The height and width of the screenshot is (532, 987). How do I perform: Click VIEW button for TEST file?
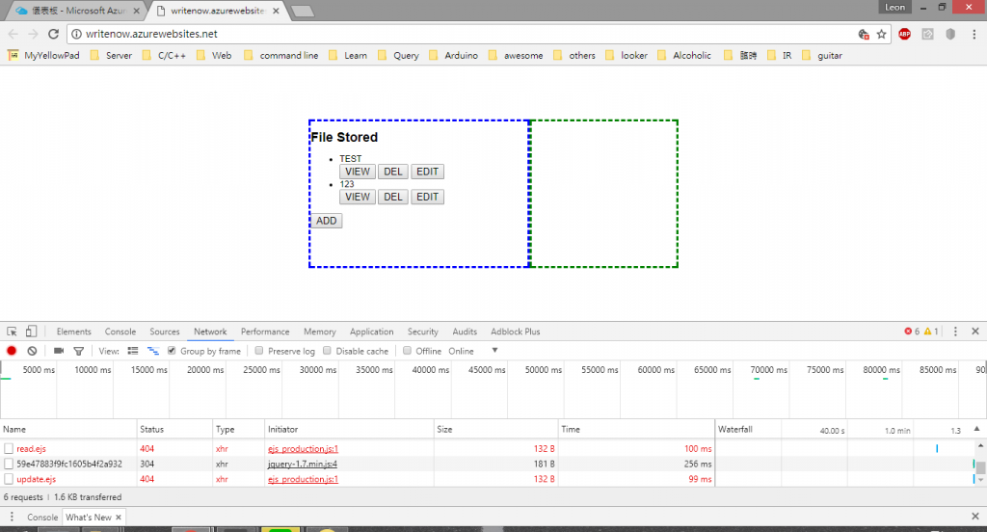point(357,172)
